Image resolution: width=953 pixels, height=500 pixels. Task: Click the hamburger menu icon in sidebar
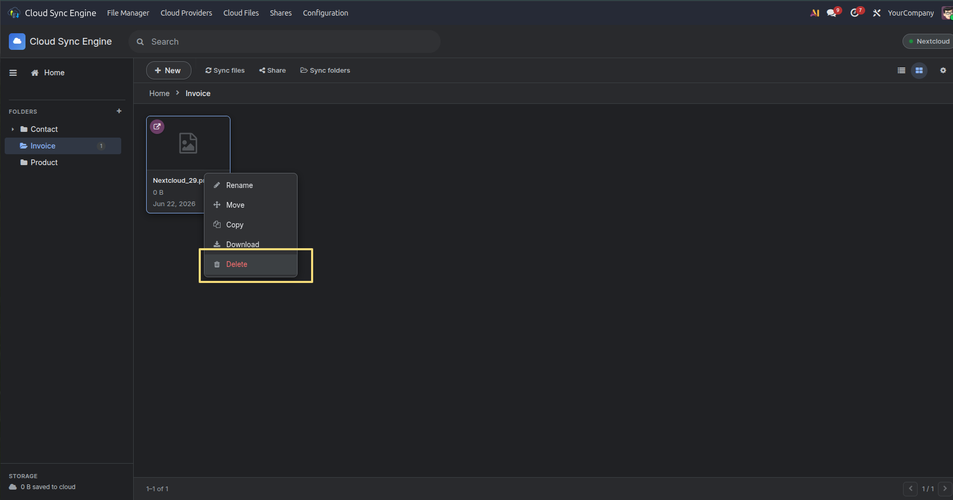13,73
